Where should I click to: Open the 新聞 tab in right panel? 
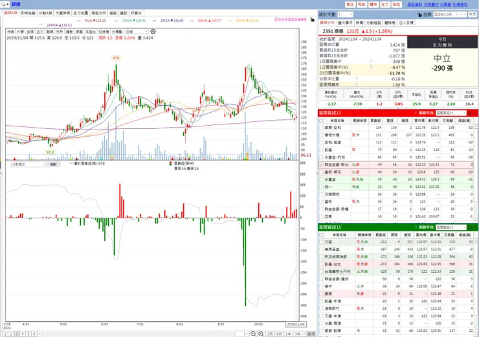pyautogui.click(x=359, y=23)
